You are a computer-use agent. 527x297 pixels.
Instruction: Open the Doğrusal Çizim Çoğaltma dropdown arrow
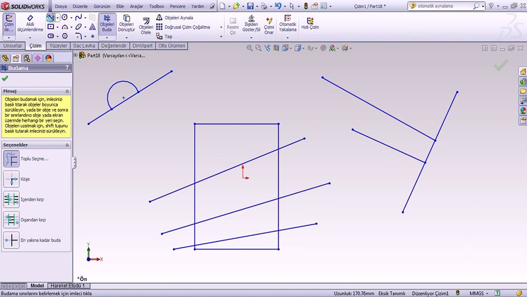pos(221,27)
